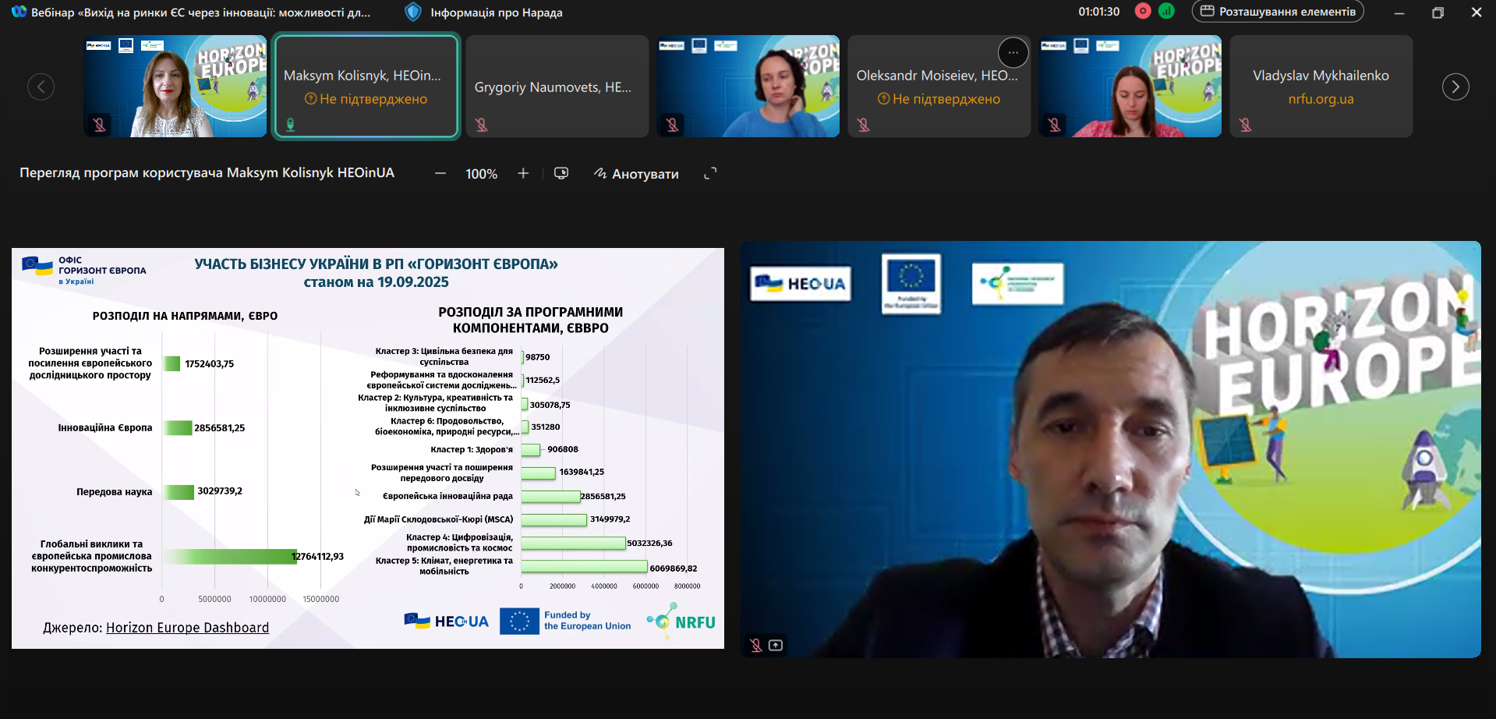
Task: Click the 'Не підтверджено' label under Oleksandr Moiseiev
Action: click(939, 99)
